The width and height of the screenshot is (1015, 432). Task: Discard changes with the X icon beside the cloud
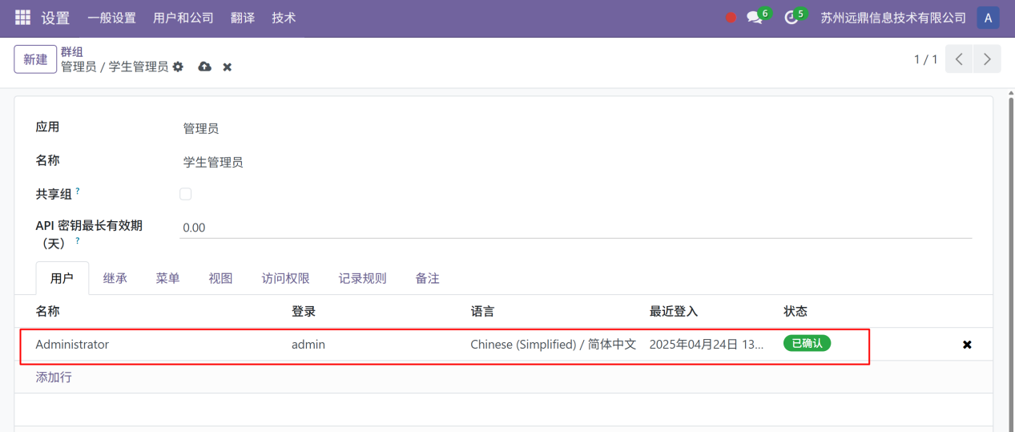pyautogui.click(x=228, y=67)
